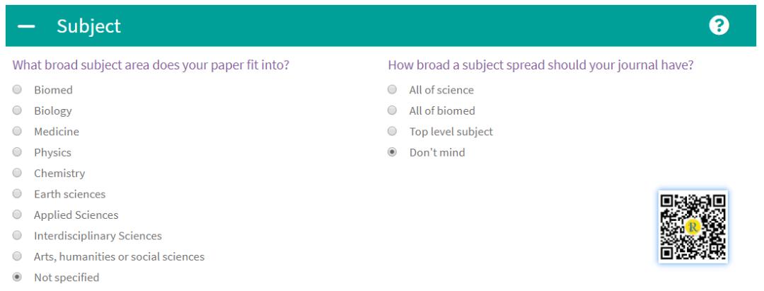
Task: Click the QR code image
Action: (x=693, y=227)
